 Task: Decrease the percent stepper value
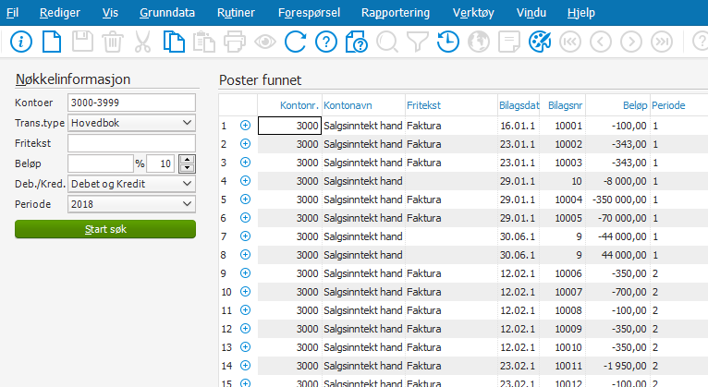pyautogui.click(x=187, y=168)
